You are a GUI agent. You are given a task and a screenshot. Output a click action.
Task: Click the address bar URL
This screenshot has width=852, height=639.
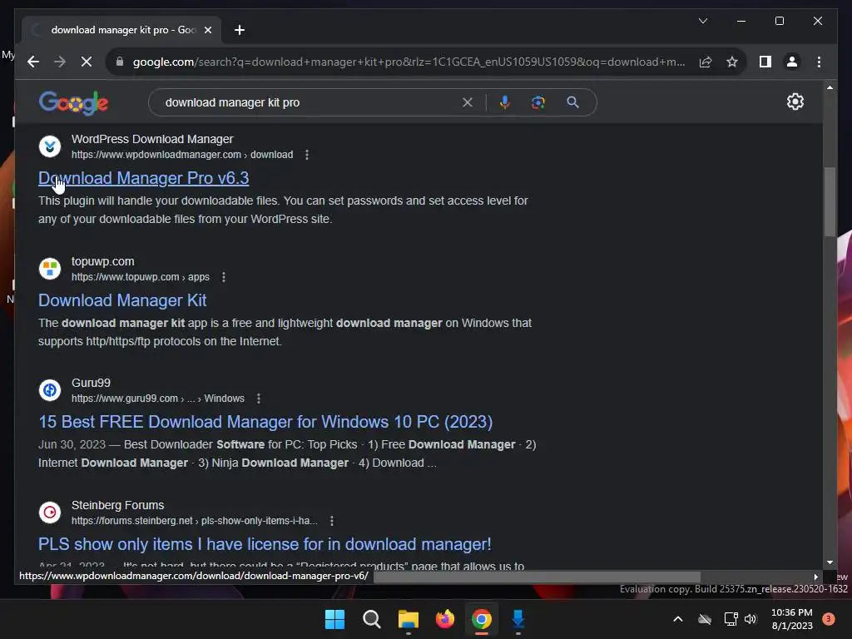point(409,62)
